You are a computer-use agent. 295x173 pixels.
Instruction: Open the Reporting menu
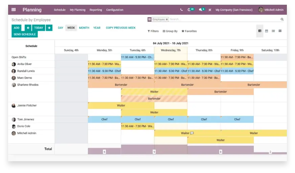point(96,10)
